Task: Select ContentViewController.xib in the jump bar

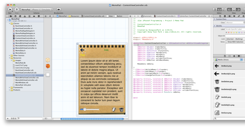Action: click(93, 16)
